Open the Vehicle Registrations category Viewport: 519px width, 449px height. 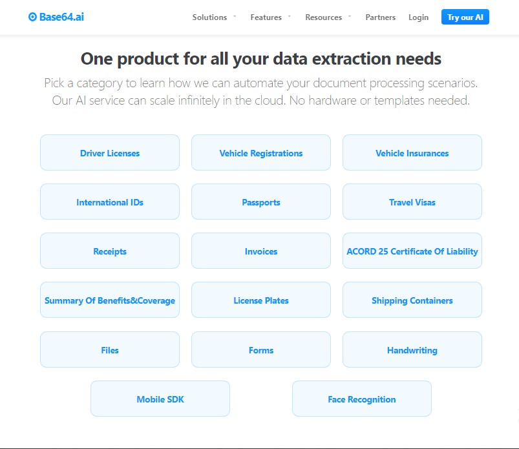coord(261,152)
